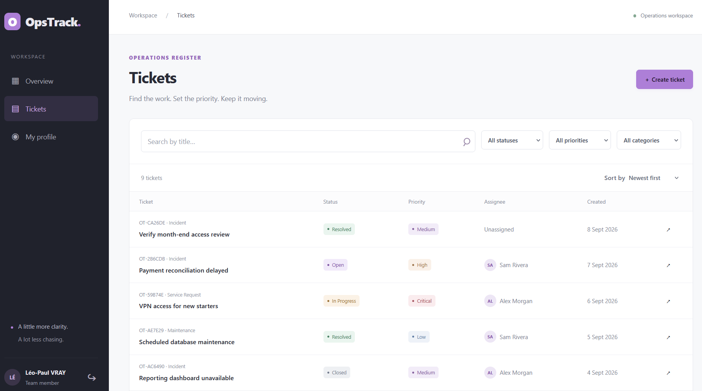The width and height of the screenshot is (702, 391).
Task: Select Tickets in the sidebar
Action: click(51, 109)
